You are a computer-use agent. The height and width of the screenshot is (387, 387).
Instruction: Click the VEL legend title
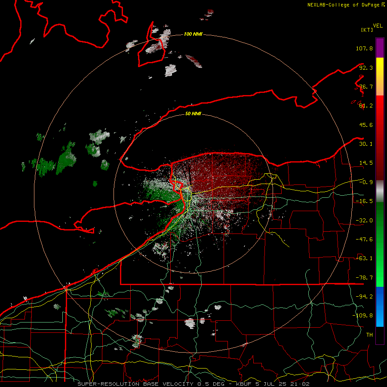click(x=378, y=26)
